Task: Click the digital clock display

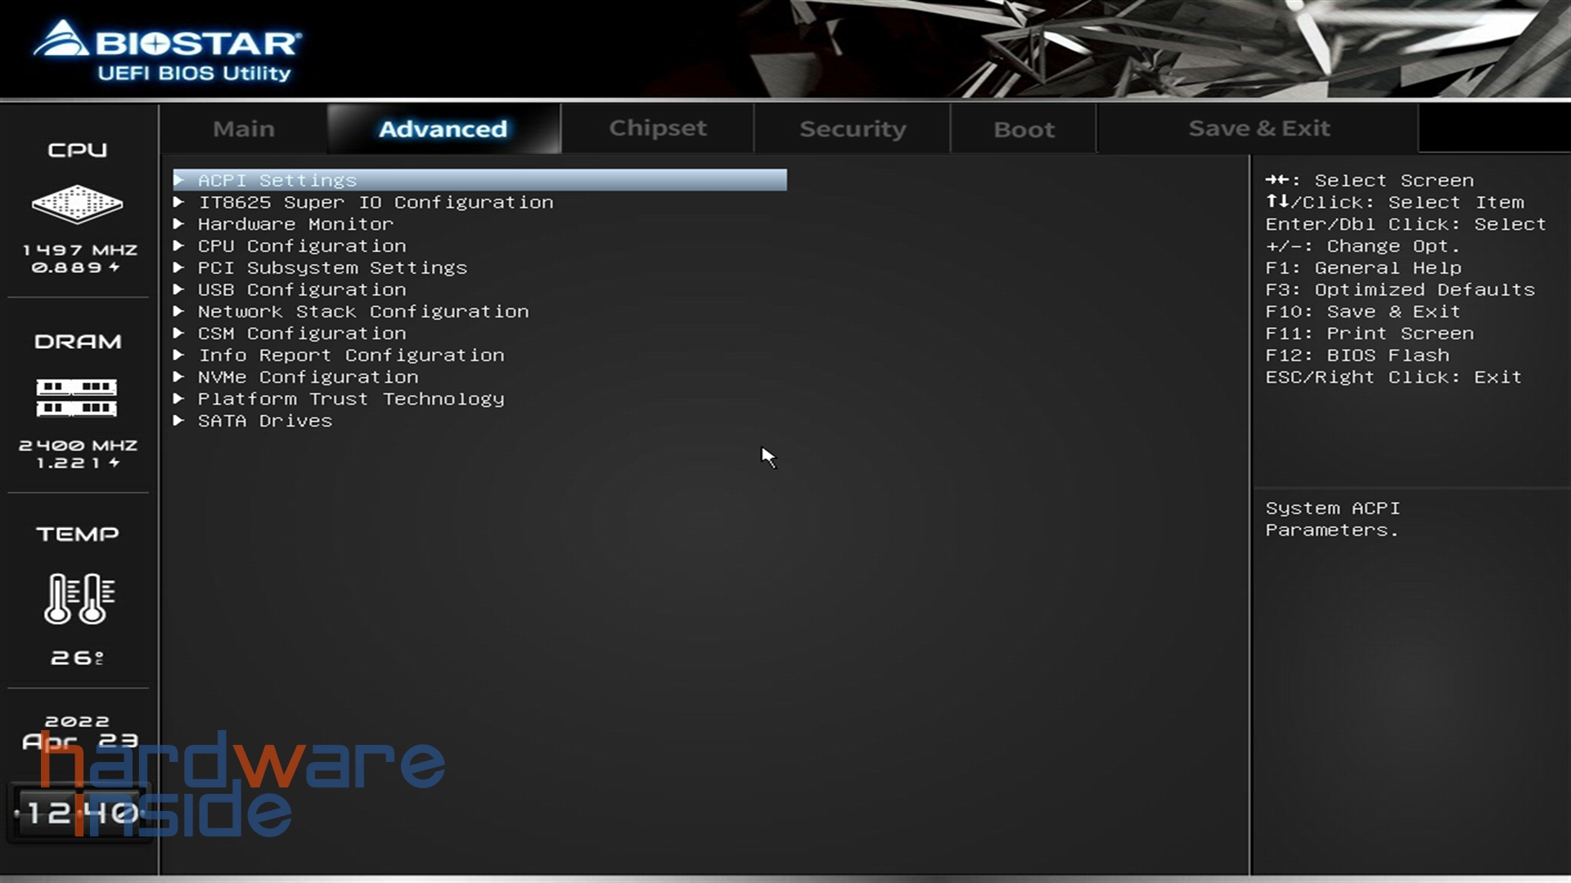Action: (x=79, y=812)
